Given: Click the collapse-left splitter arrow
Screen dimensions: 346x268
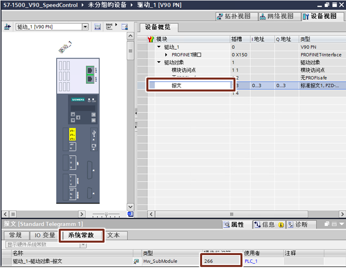Looking at the screenshot, I should [x=136, y=113].
